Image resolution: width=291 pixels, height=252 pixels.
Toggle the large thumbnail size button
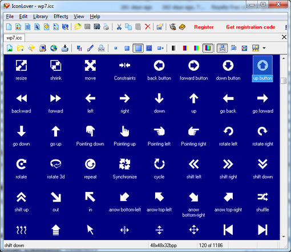(x=138, y=48)
